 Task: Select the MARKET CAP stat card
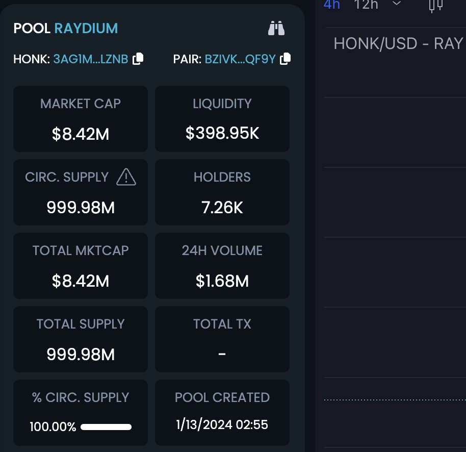(80, 118)
